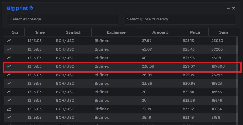Select the price 832.28

pos(189,101)
